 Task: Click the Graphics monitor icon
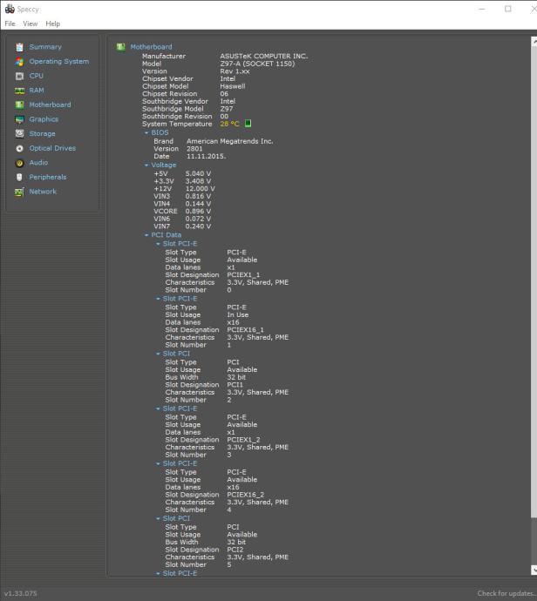(19, 119)
